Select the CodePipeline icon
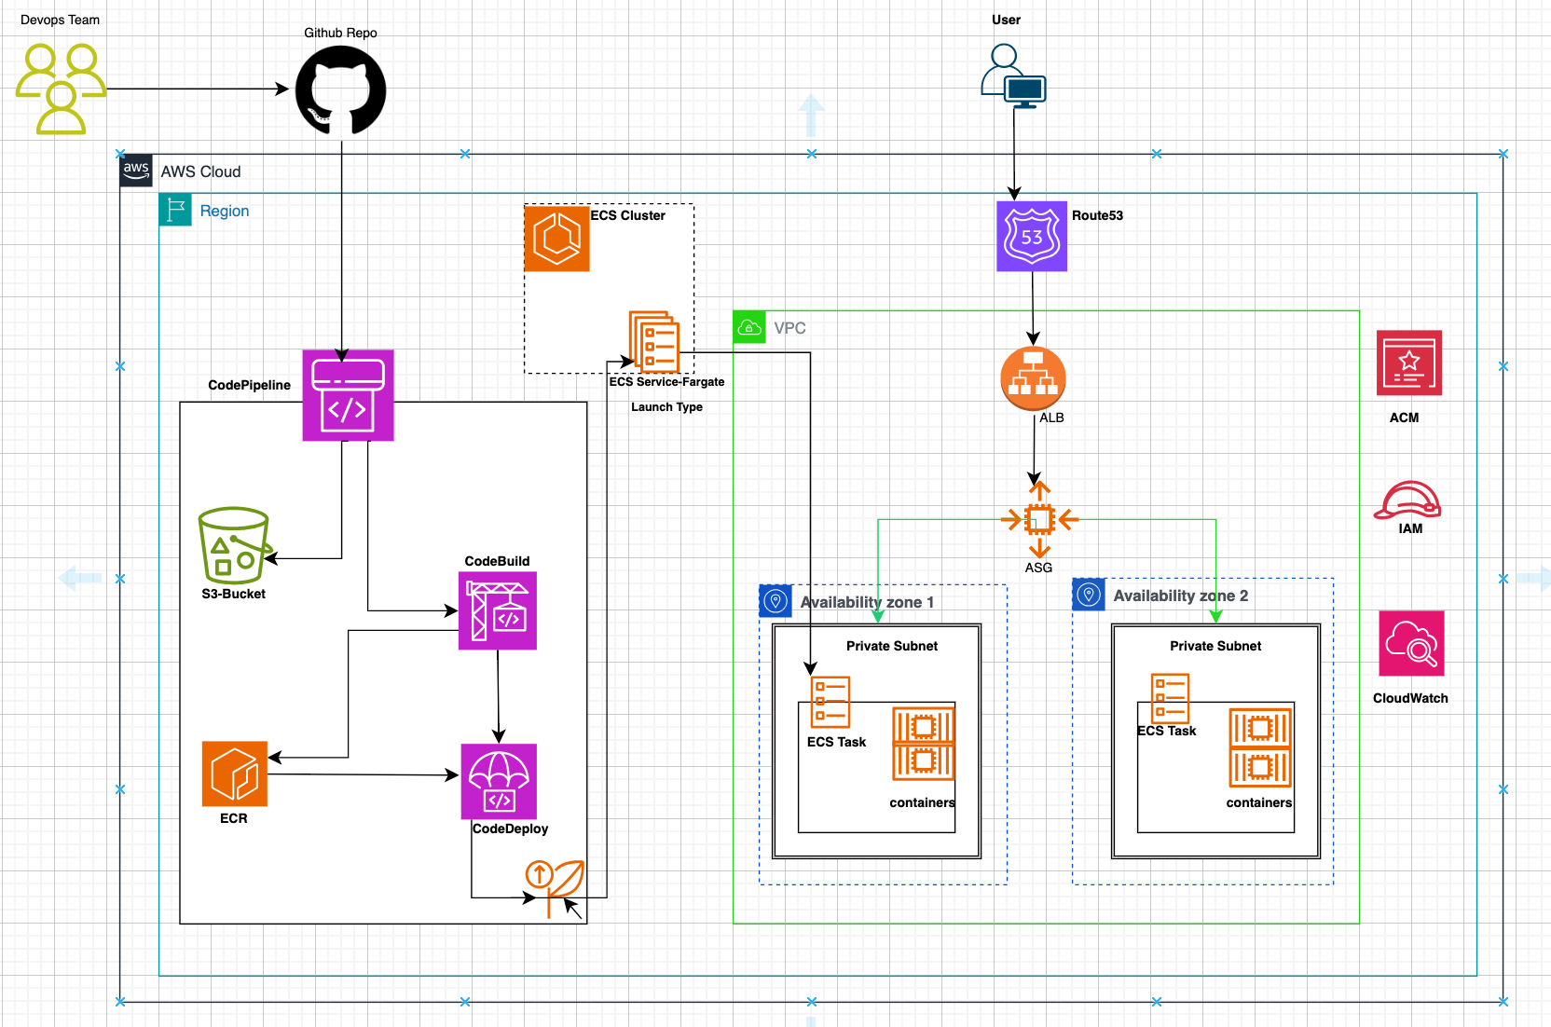The height and width of the screenshot is (1027, 1551). coord(348,395)
